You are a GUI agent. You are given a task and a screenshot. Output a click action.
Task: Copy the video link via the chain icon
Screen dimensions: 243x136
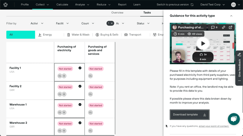[x=223, y=28]
